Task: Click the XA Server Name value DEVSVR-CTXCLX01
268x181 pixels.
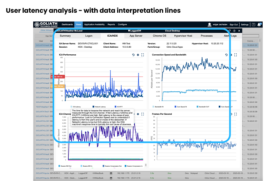Action: click(x=88, y=44)
